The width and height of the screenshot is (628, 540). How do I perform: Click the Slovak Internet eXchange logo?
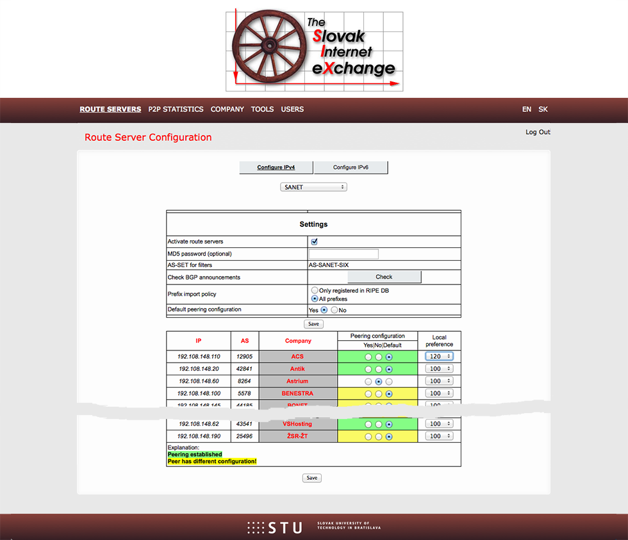coord(315,50)
